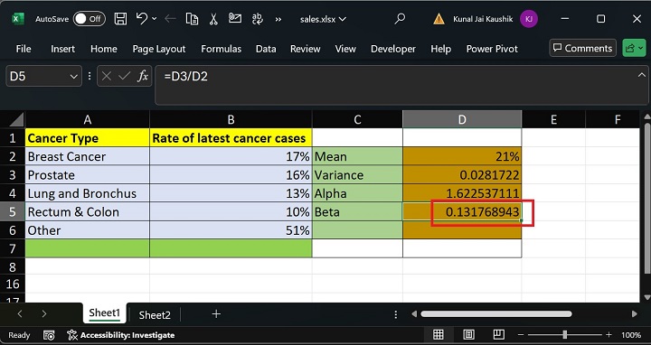Viewport: 651px width, 345px height.
Task: Add a new sheet with plus button
Action: coord(216,314)
